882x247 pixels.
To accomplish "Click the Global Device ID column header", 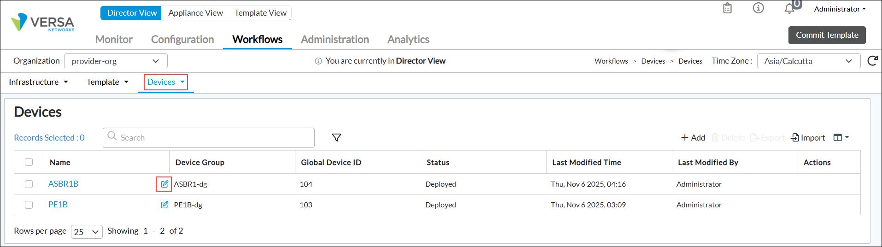I will coord(331,162).
